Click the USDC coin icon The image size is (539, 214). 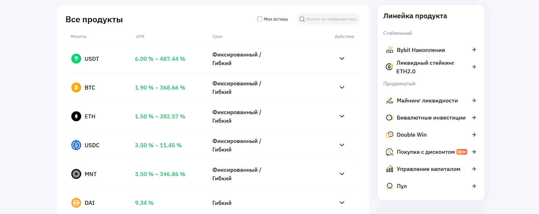[76, 145]
